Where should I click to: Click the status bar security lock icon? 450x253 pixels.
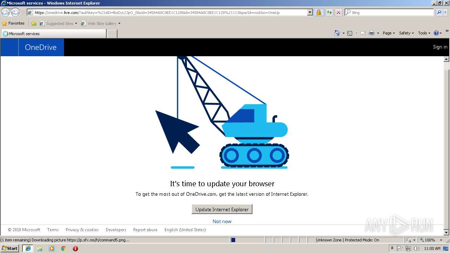(409, 240)
